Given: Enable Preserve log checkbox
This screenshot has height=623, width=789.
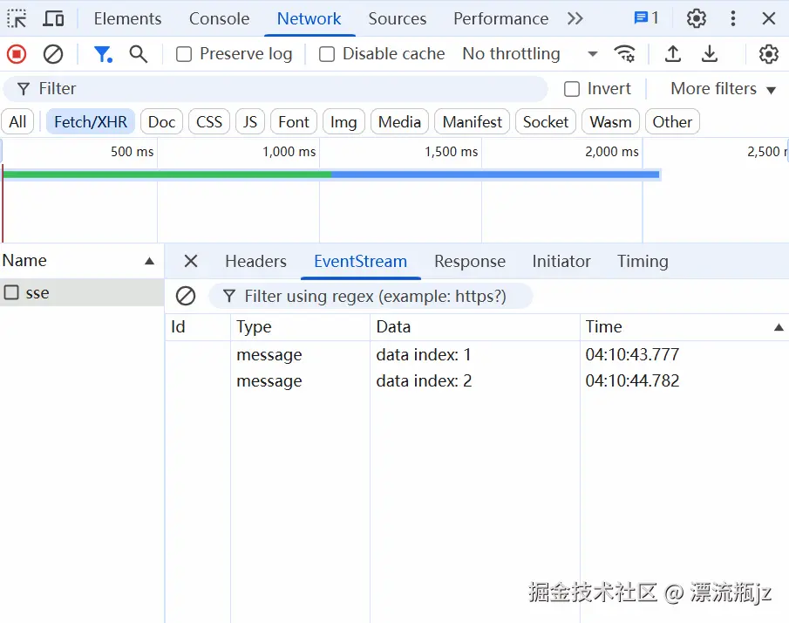Looking at the screenshot, I should [x=184, y=54].
